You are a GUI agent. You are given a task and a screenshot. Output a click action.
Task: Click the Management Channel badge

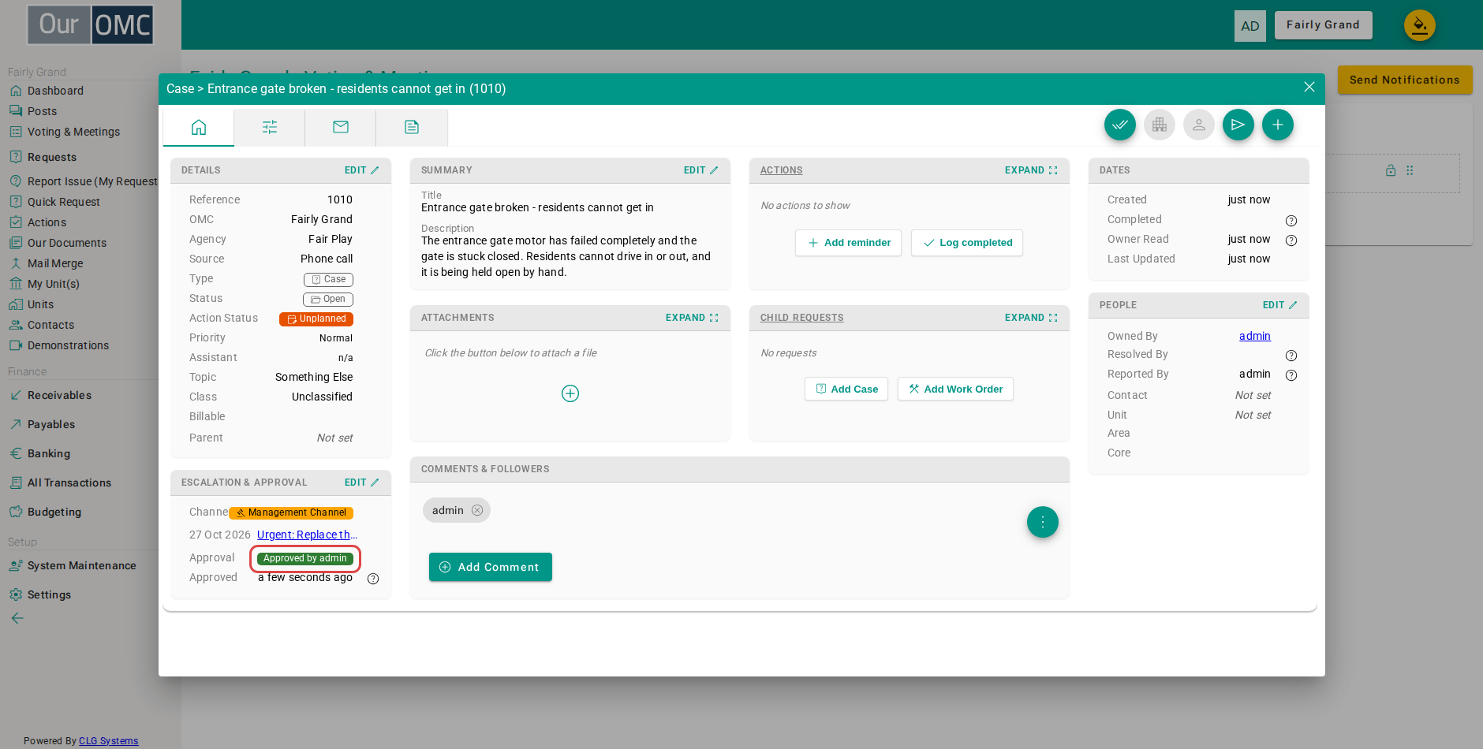click(291, 512)
